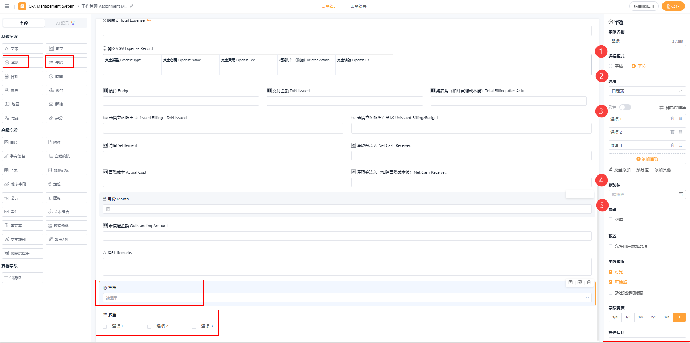Switch to the 表單設置 tab
Viewport: 690px width, 343px height.
358,7
